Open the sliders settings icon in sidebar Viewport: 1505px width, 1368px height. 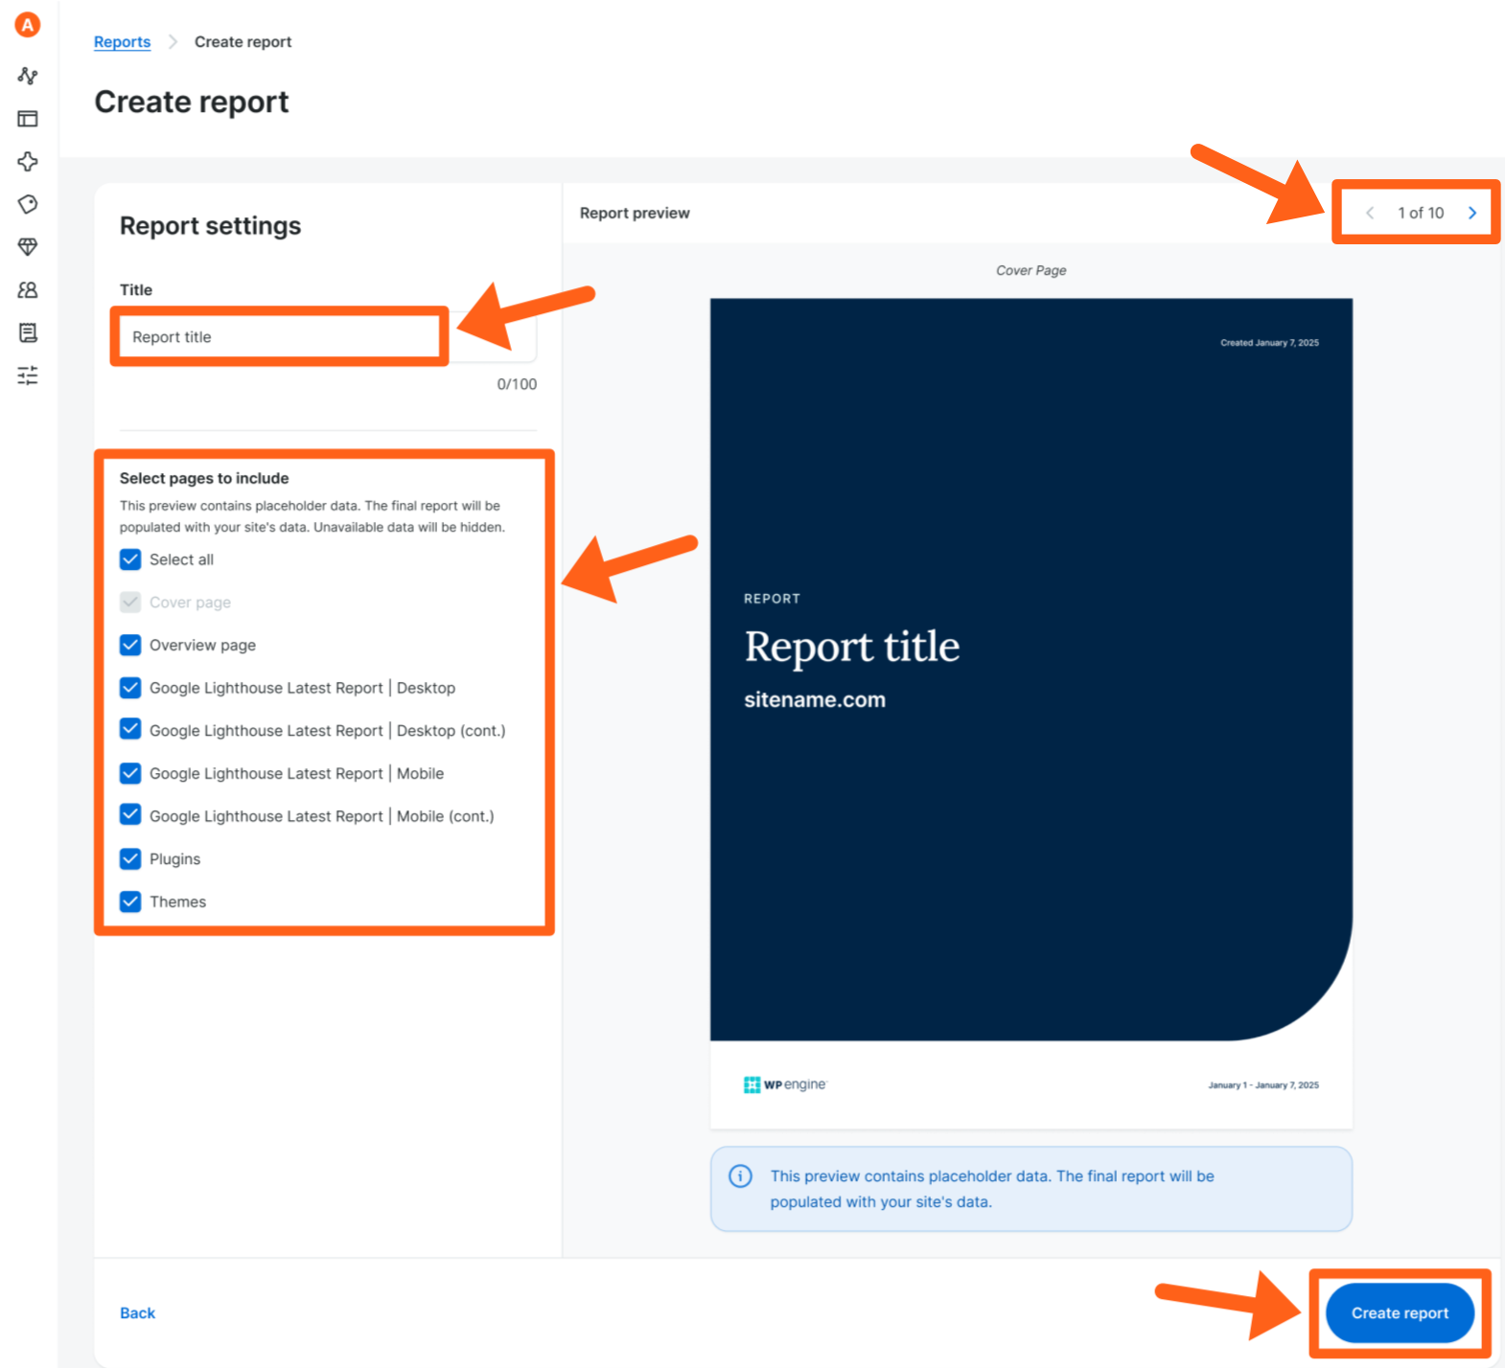tap(28, 376)
